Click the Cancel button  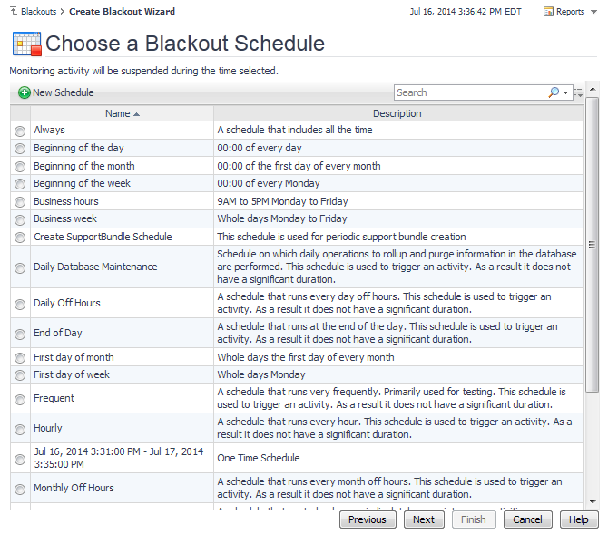tap(527, 519)
